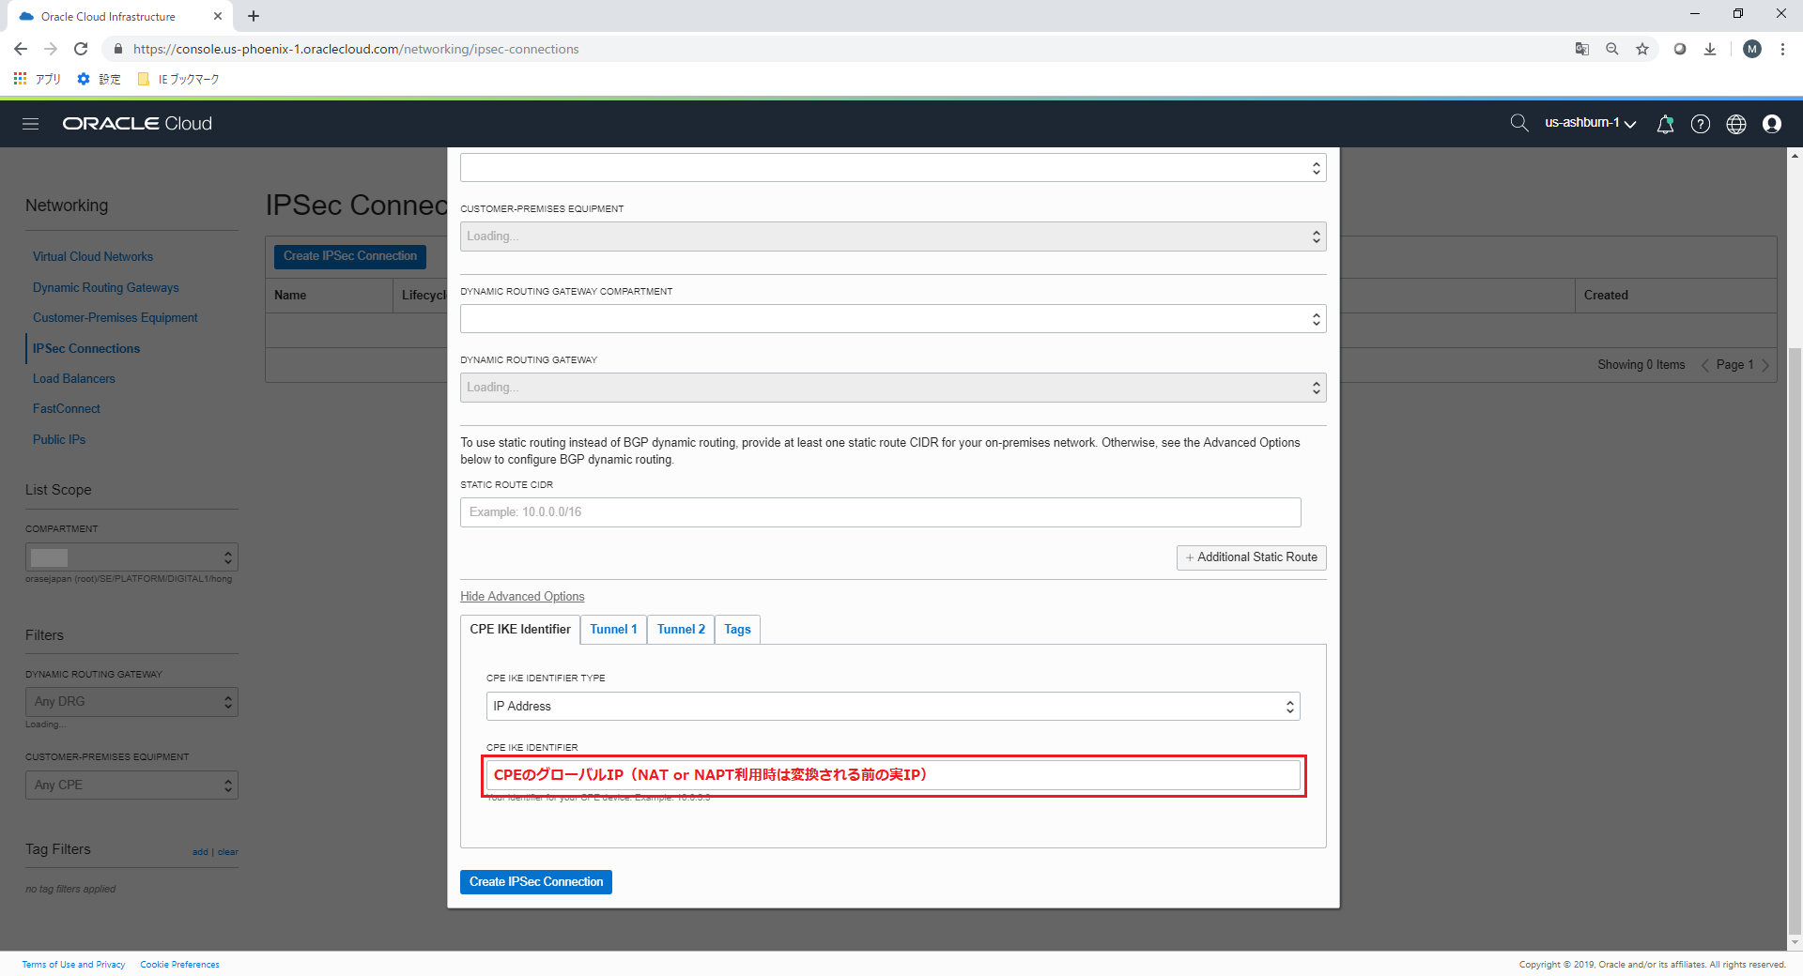Add an Additional Static Route
The image size is (1803, 976).
coord(1251,557)
